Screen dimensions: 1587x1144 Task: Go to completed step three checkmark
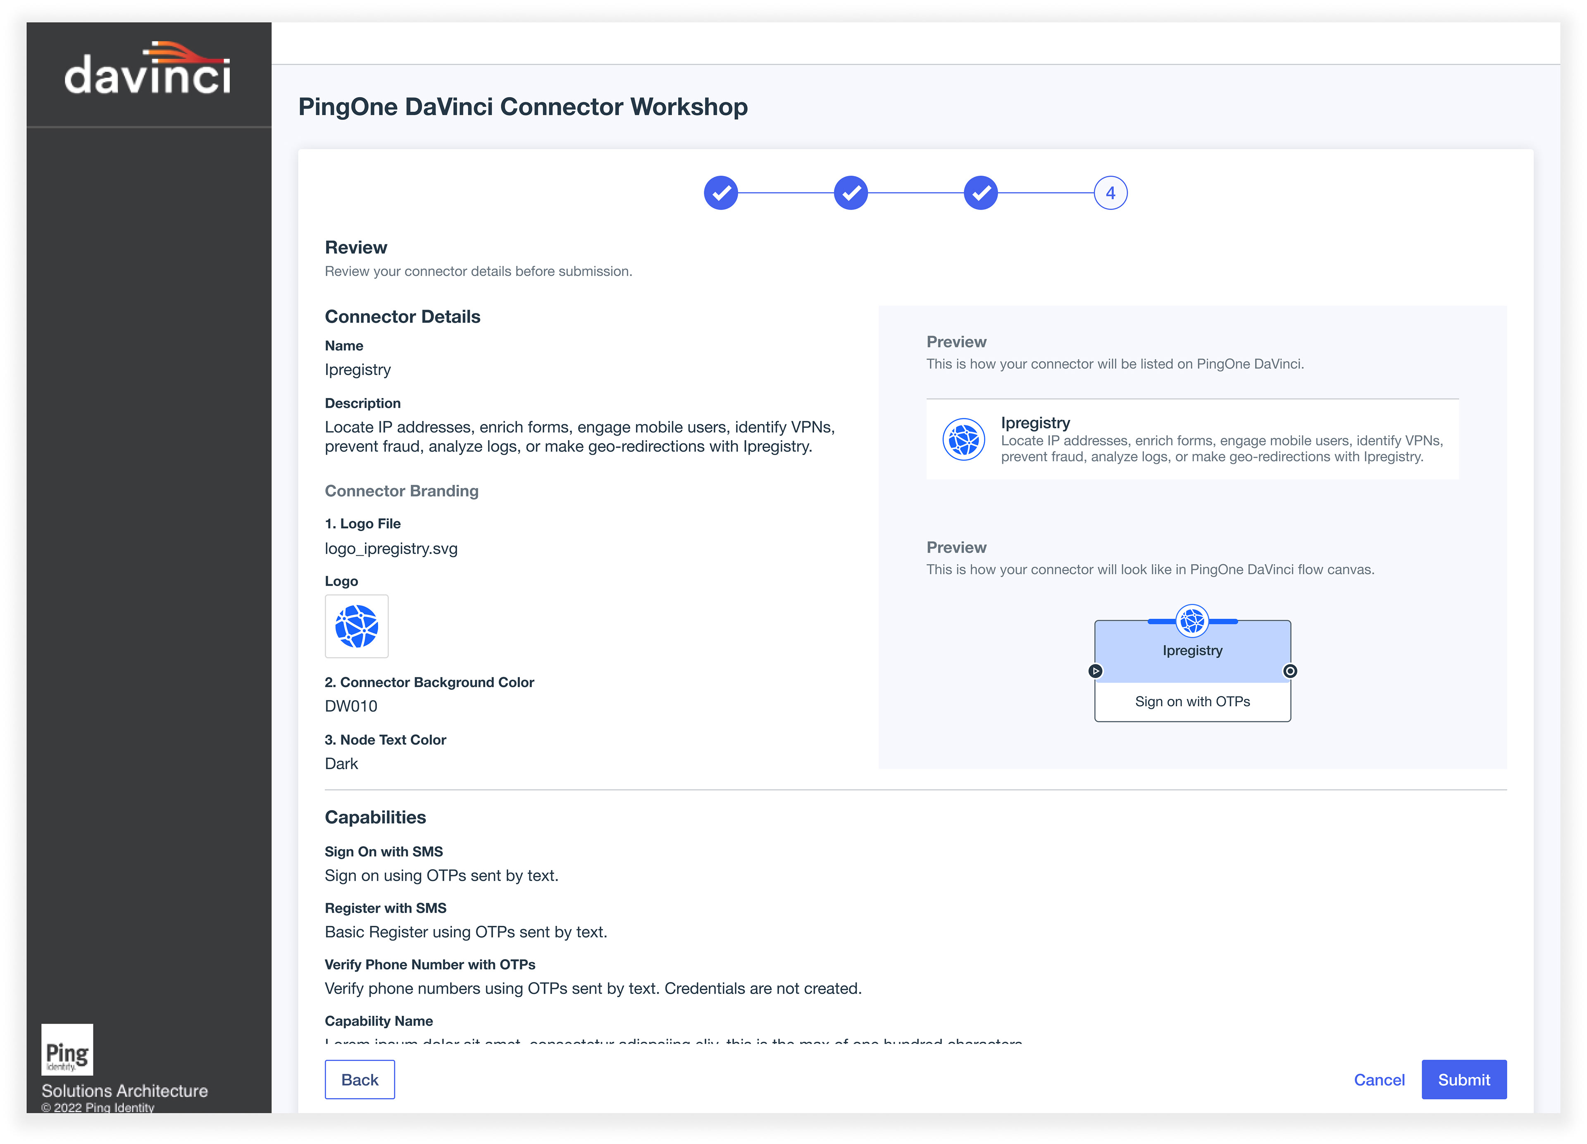(x=981, y=193)
